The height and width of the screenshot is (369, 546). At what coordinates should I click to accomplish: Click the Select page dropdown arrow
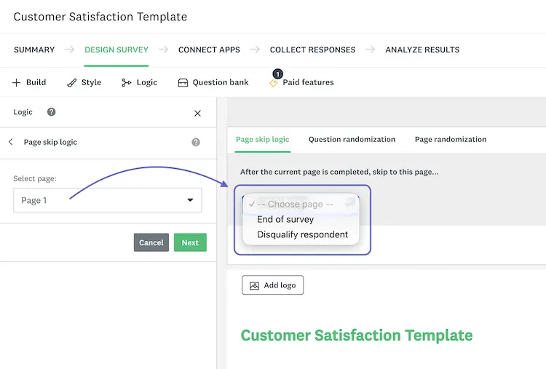point(190,200)
